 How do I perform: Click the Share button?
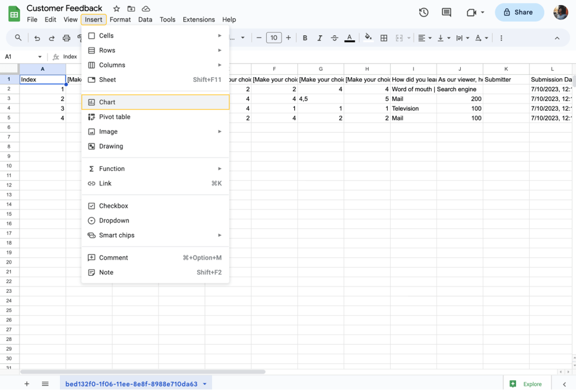519,12
